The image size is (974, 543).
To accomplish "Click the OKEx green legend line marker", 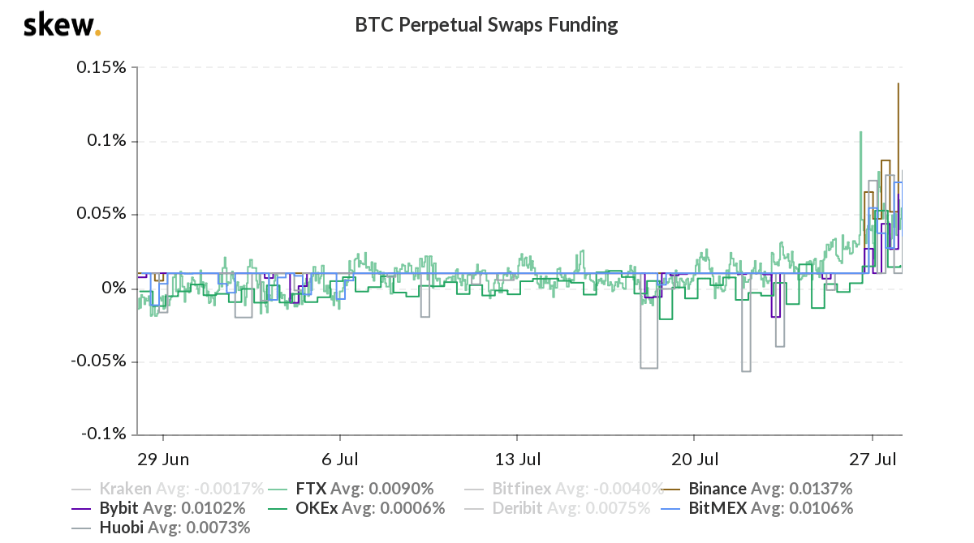I will (x=278, y=509).
